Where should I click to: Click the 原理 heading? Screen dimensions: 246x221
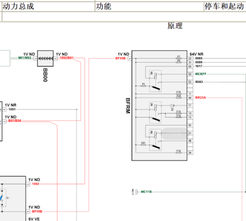point(175,26)
